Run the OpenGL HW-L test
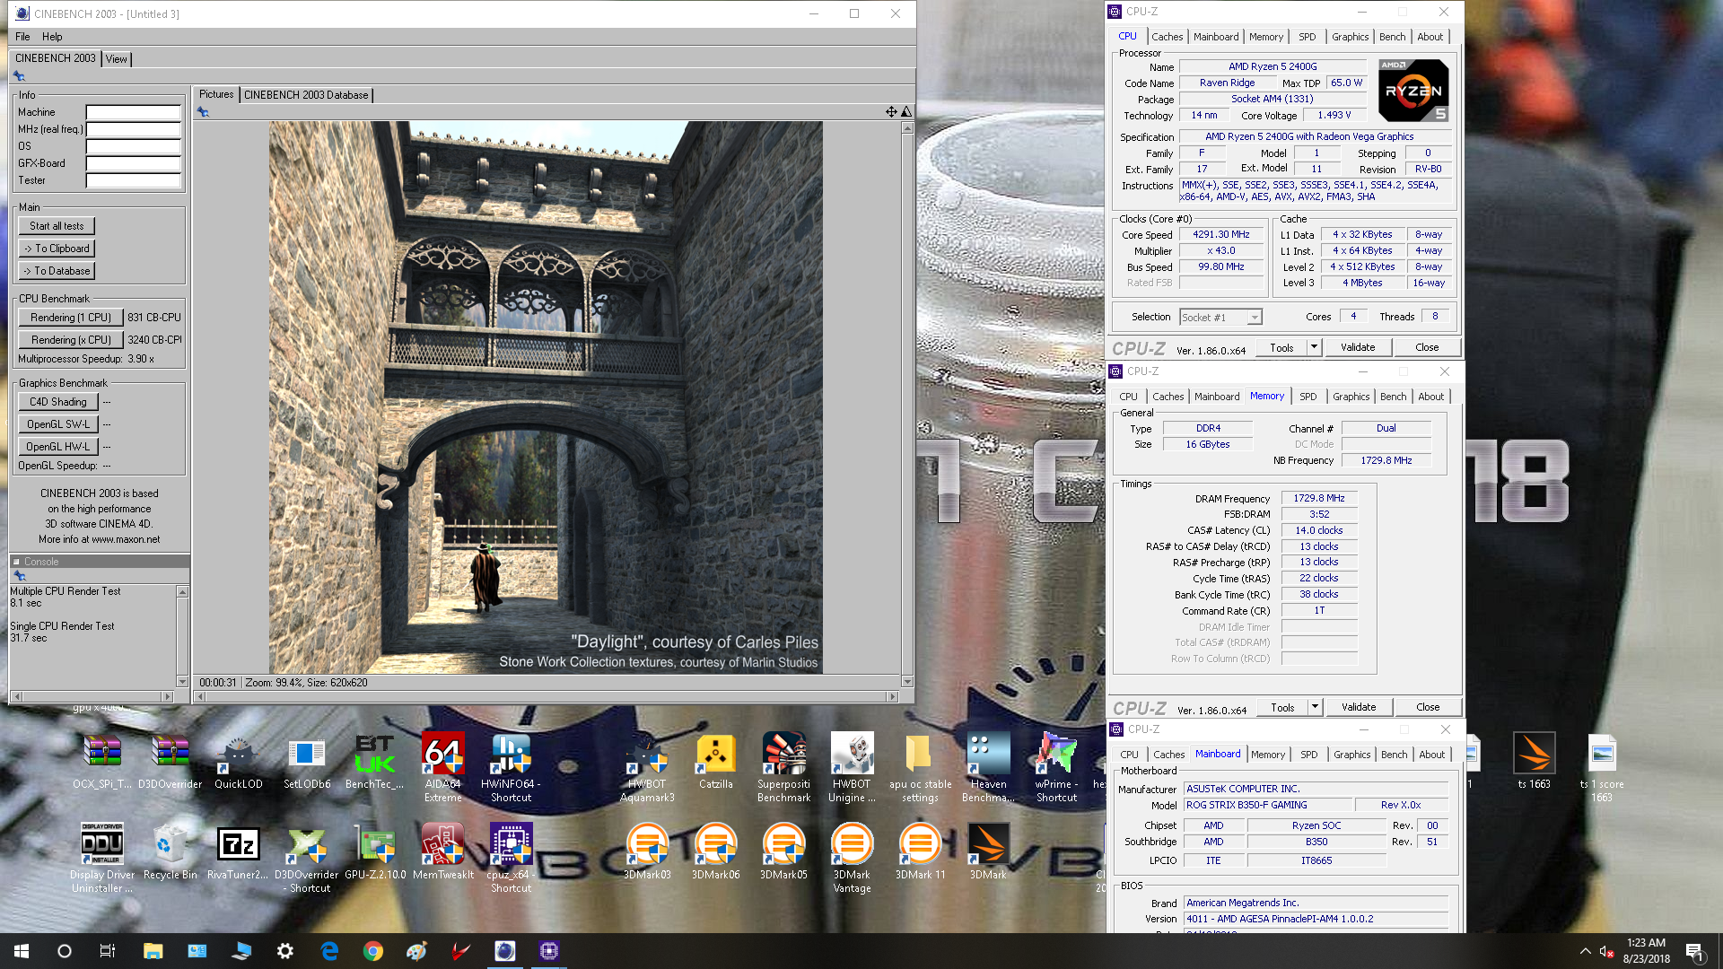The width and height of the screenshot is (1723, 969). coord(57,447)
